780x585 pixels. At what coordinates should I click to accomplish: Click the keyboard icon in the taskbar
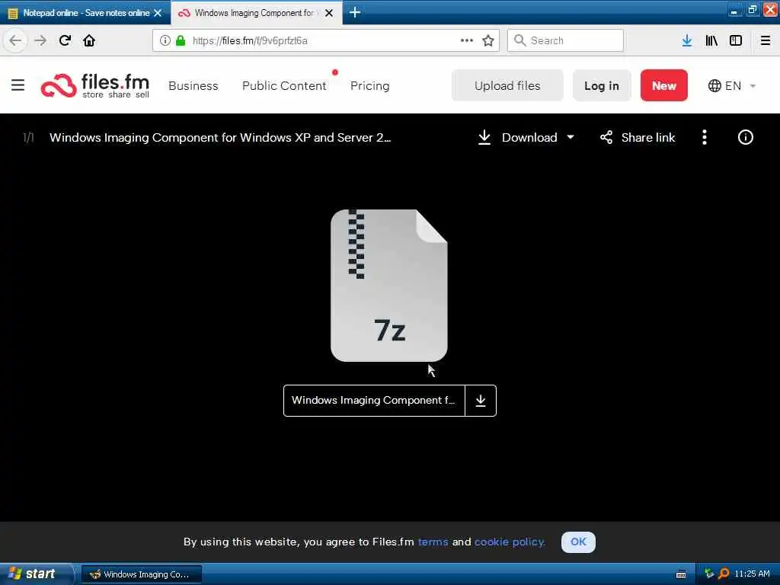[x=681, y=574]
